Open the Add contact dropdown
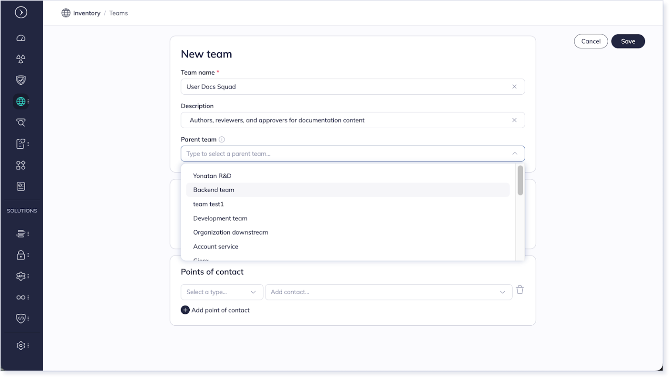Screen dimensions: 670x378 coord(388,292)
